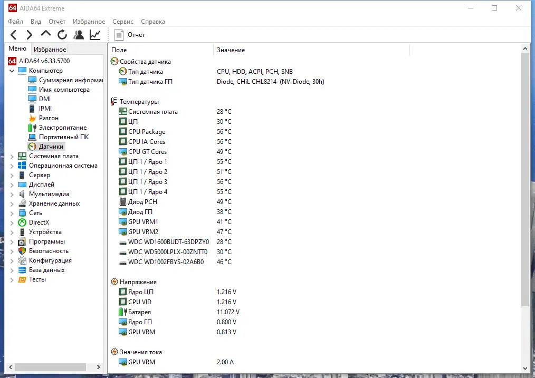
Task: Expand the Дисплей tree node
Action: [x=12, y=185]
